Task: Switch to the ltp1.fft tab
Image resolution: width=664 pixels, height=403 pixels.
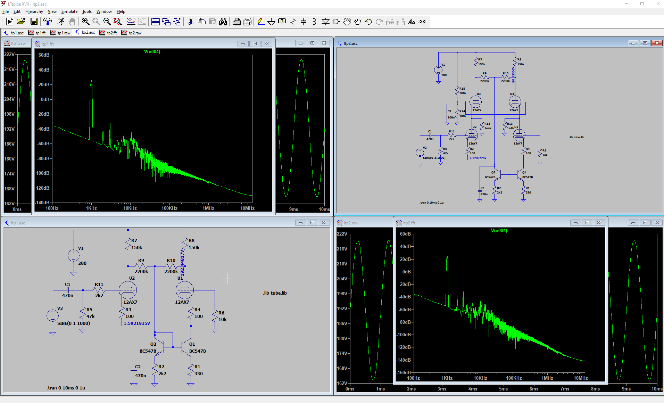Action: pos(37,33)
